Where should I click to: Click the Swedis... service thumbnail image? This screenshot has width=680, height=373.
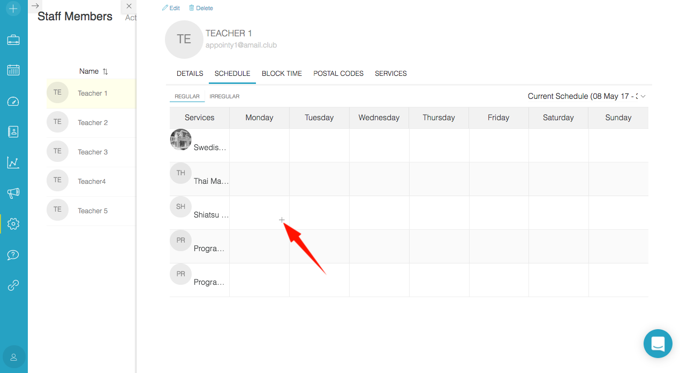[x=181, y=139]
